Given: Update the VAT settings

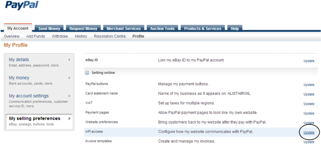Looking at the screenshot, I should 309,104.
